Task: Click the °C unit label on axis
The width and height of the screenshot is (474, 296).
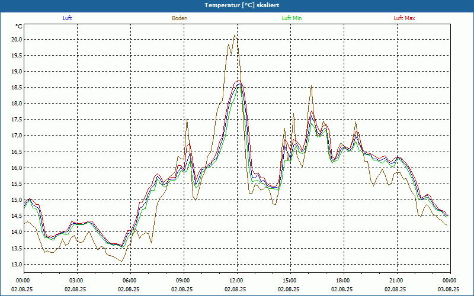Action: (19, 27)
